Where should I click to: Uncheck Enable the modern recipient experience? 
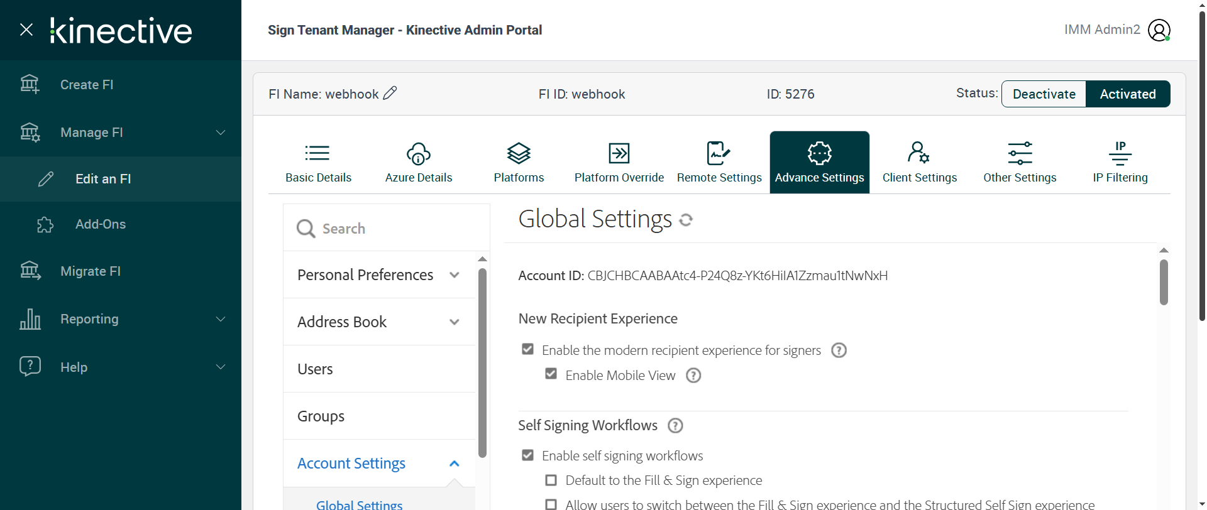pyautogui.click(x=528, y=349)
